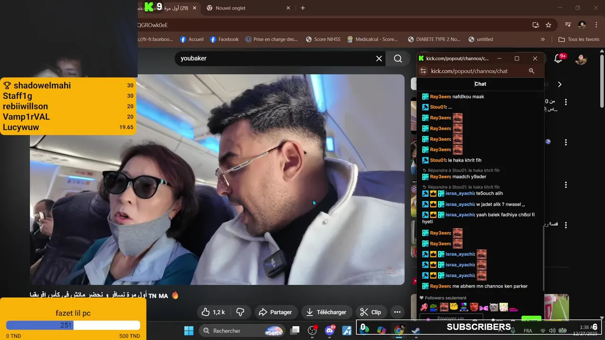Open Copilot from the taskbar
Image resolution: width=605 pixels, height=340 pixels.
(x=381, y=331)
